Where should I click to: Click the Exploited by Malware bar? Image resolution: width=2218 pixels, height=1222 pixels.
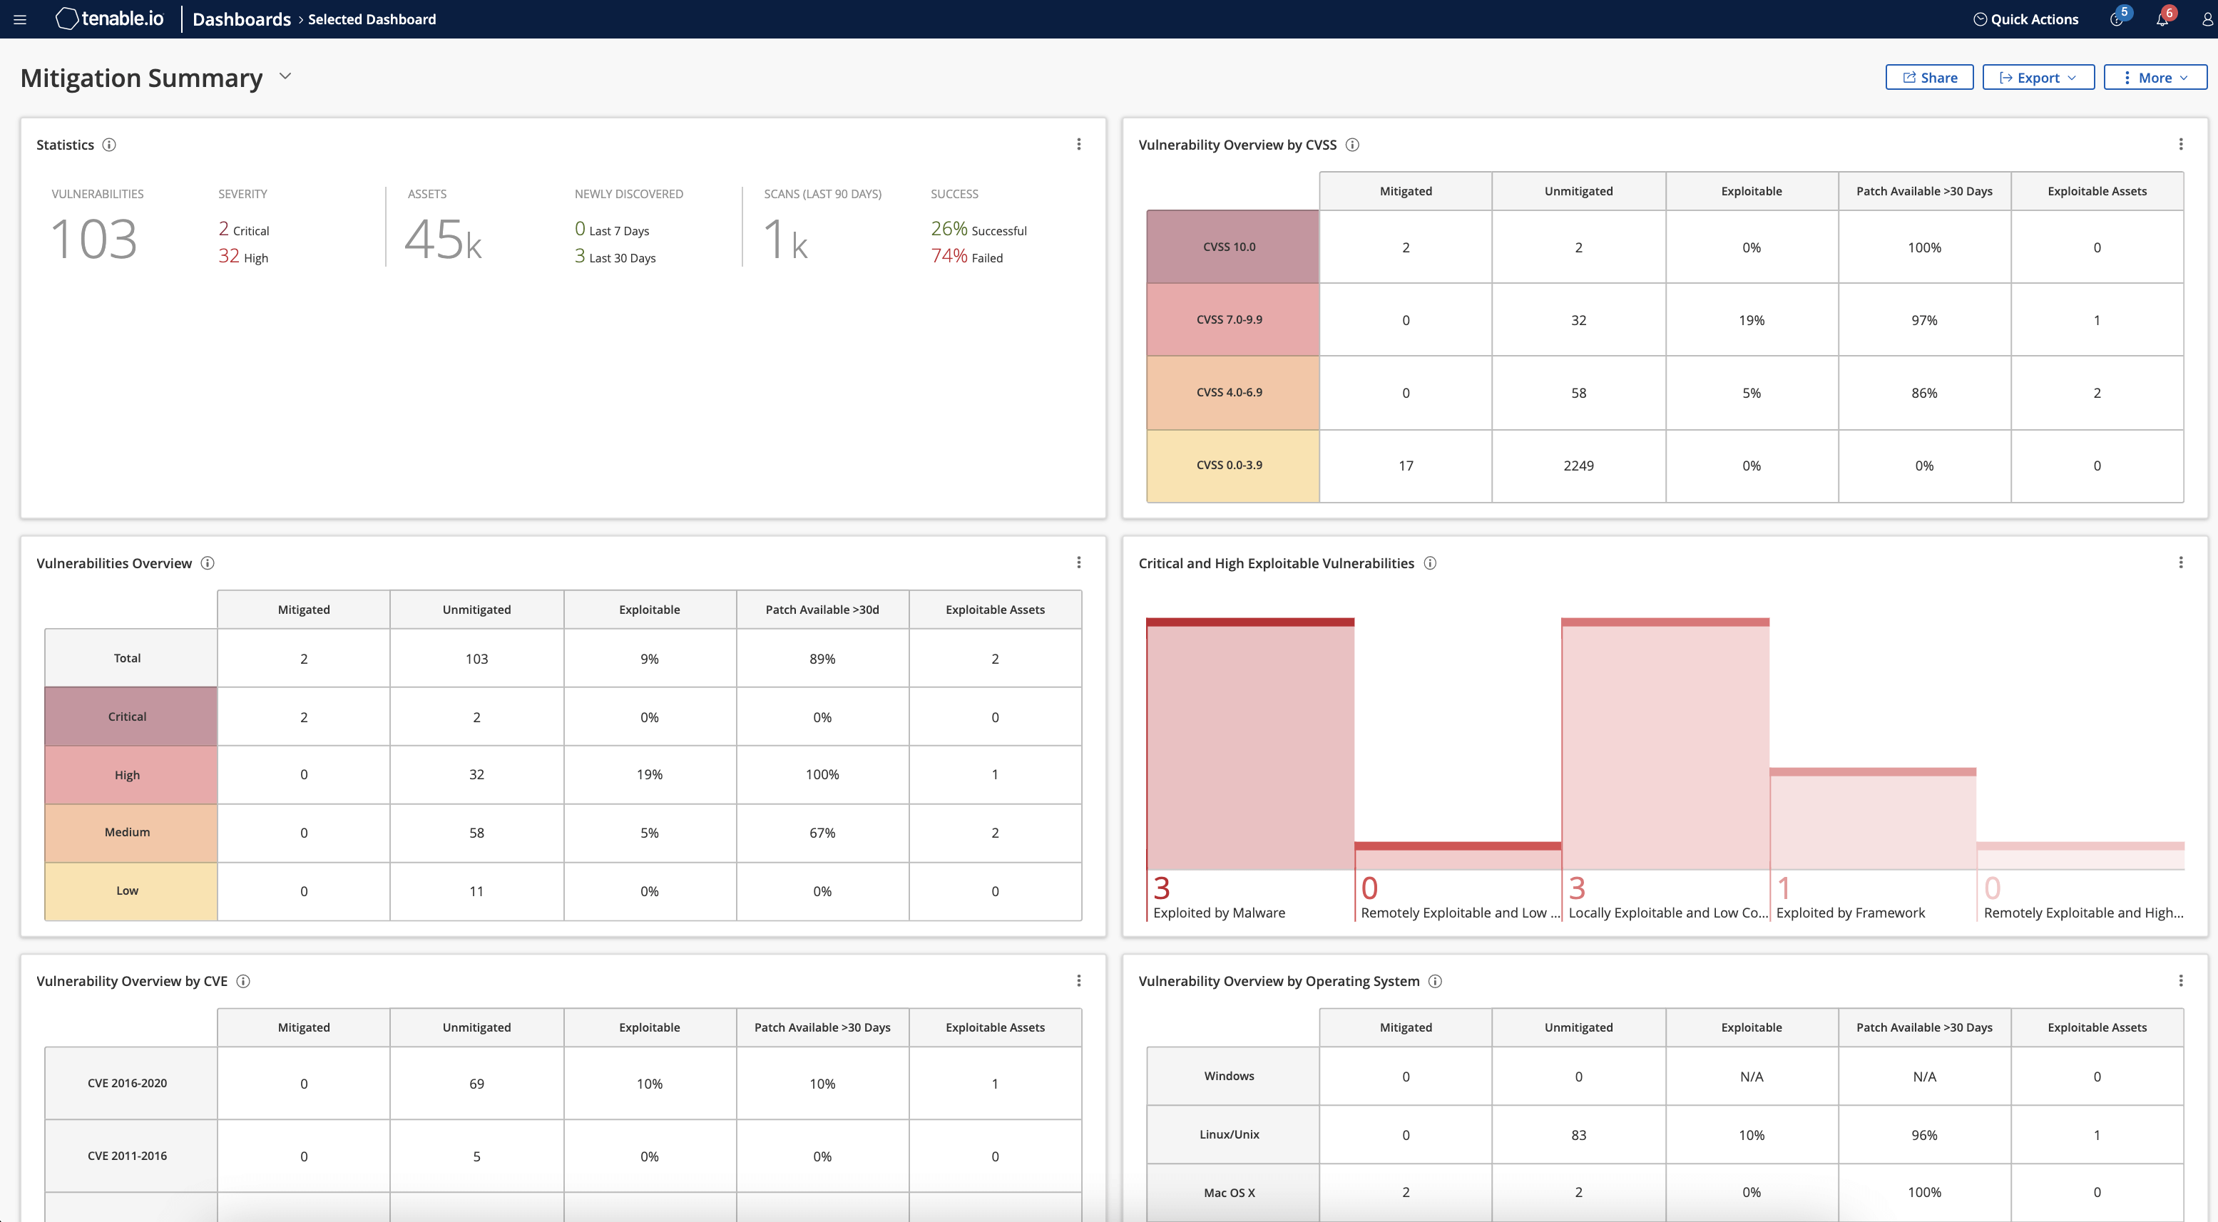(1249, 744)
